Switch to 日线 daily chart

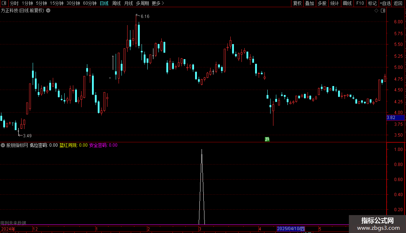104,3
